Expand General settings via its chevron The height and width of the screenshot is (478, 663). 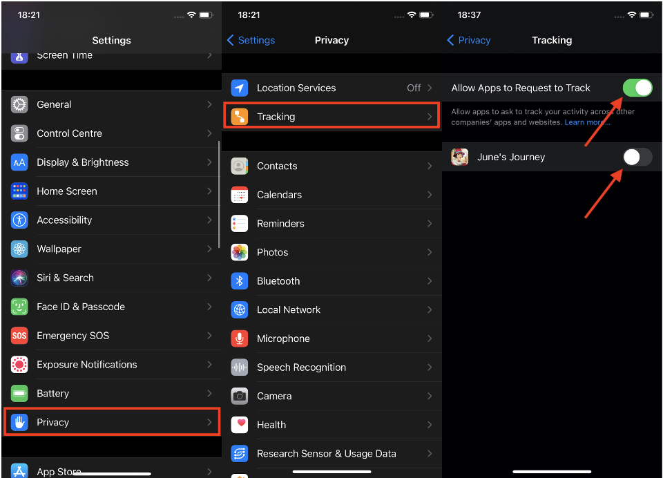pos(209,104)
